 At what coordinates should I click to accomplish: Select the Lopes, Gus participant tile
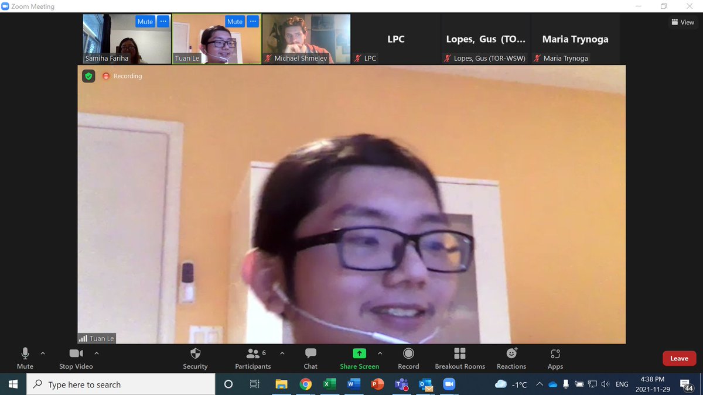click(x=486, y=39)
